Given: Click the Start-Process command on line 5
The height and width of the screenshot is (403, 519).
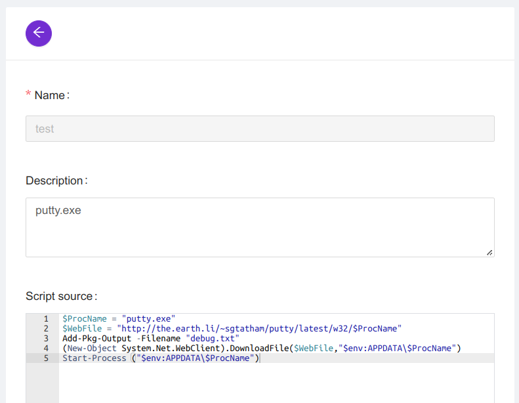Looking at the screenshot, I should pos(94,358).
